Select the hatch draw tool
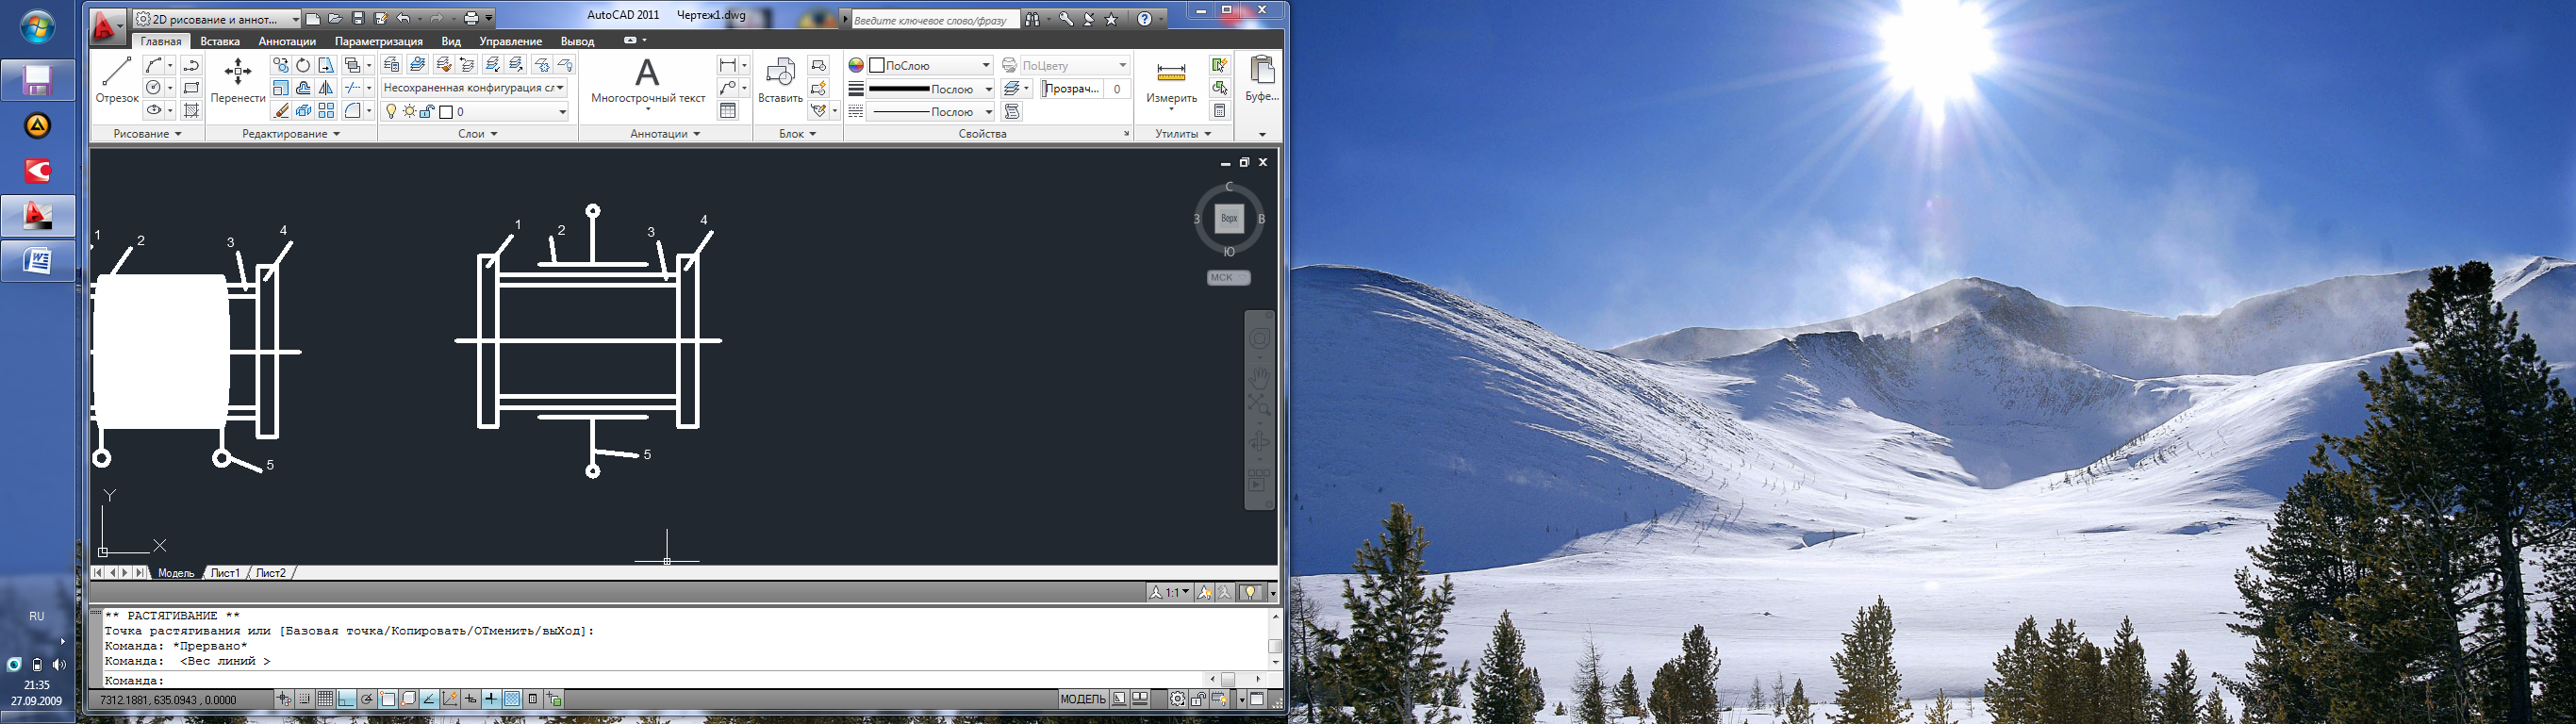The height and width of the screenshot is (724, 2576). [191, 111]
